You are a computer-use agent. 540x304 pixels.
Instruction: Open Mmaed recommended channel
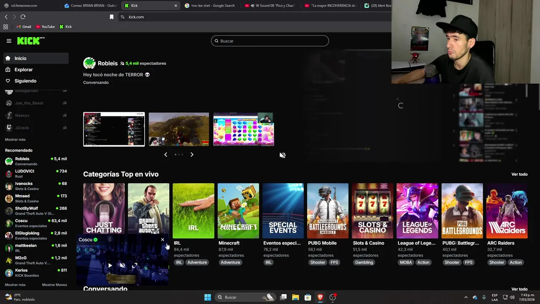tap(36, 198)
